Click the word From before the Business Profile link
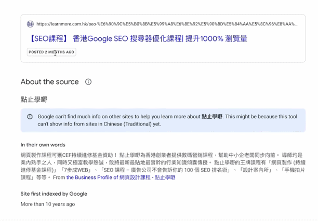Image resolution: width=318 pixels, height=221 pixels. (x=59, y=177)
